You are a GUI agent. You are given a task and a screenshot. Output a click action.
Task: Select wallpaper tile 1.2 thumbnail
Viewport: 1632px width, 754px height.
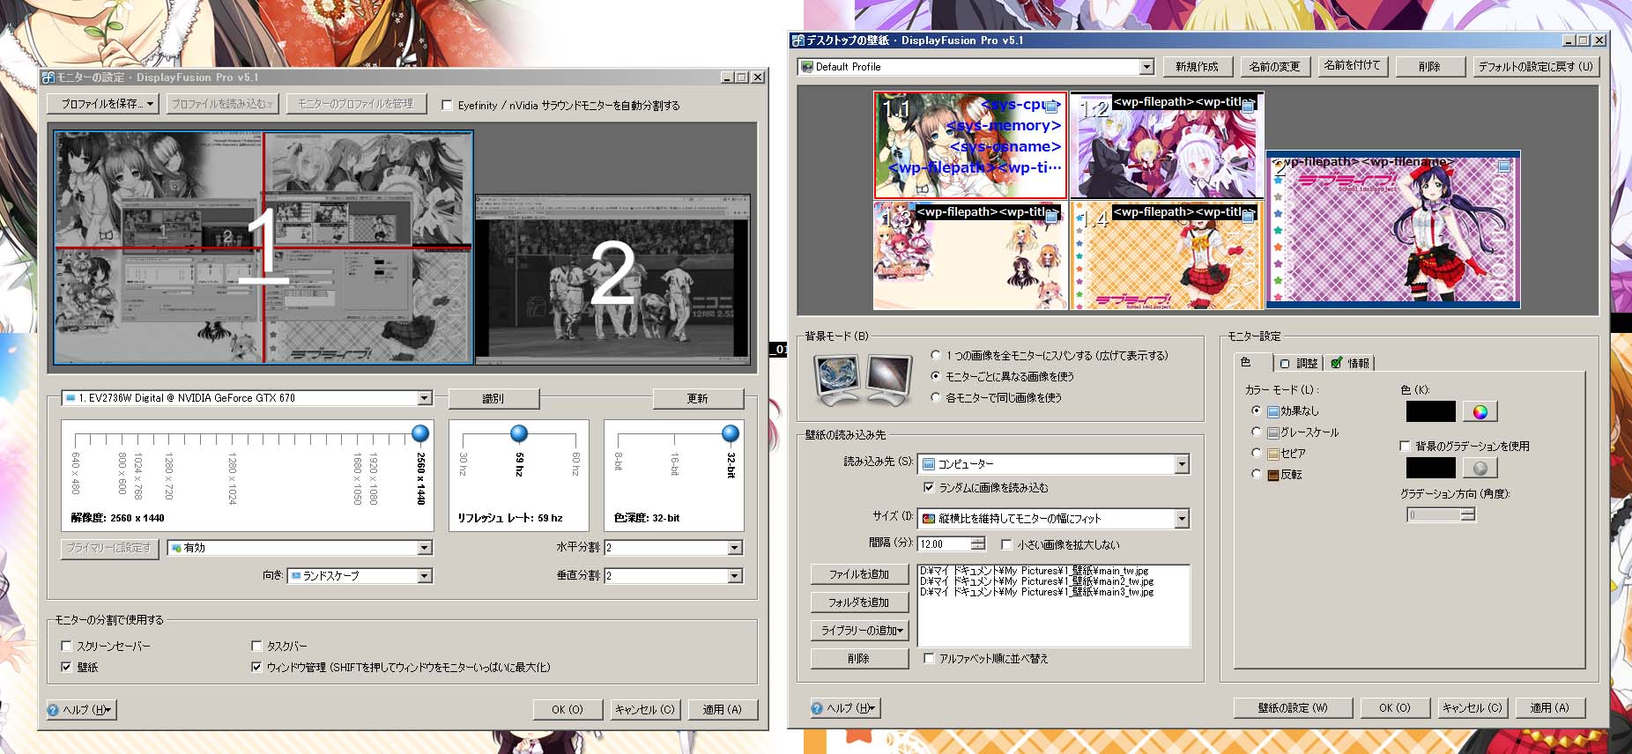click(x=1167, y=145)
